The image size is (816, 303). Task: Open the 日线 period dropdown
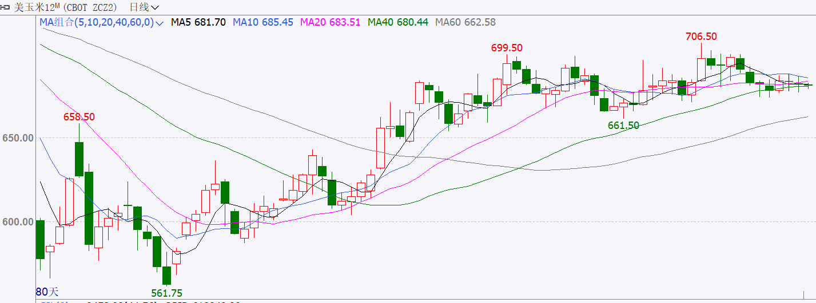pyautogui.click(x=145, y=7)
